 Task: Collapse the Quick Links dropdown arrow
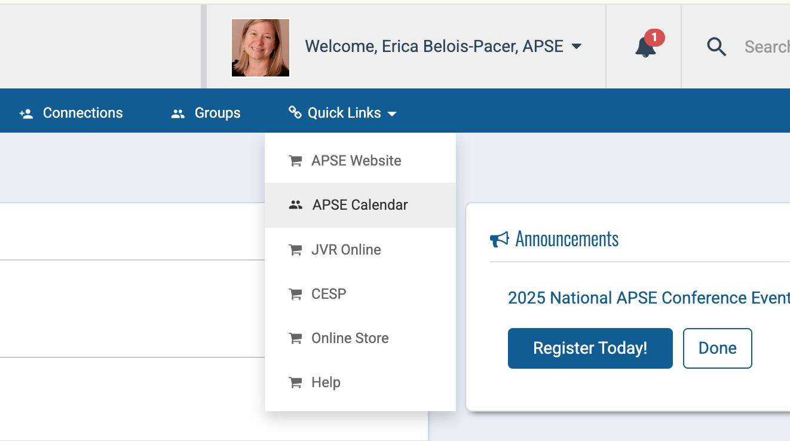[x=392, y=114]
